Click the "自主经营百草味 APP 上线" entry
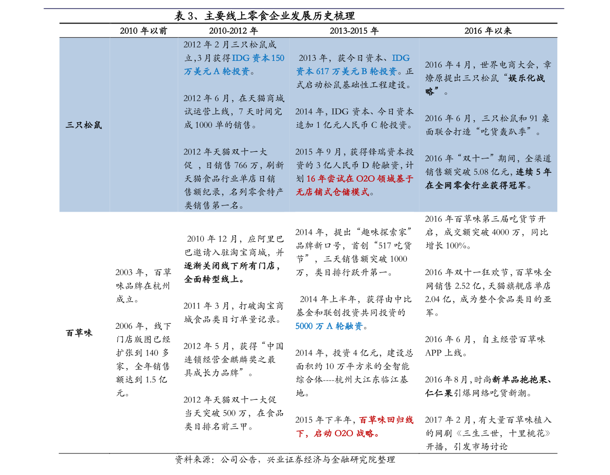The image size is (610, 475). pos(485,346)
